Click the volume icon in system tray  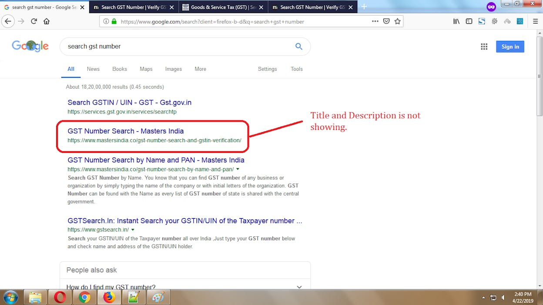[x=503, y=298]
